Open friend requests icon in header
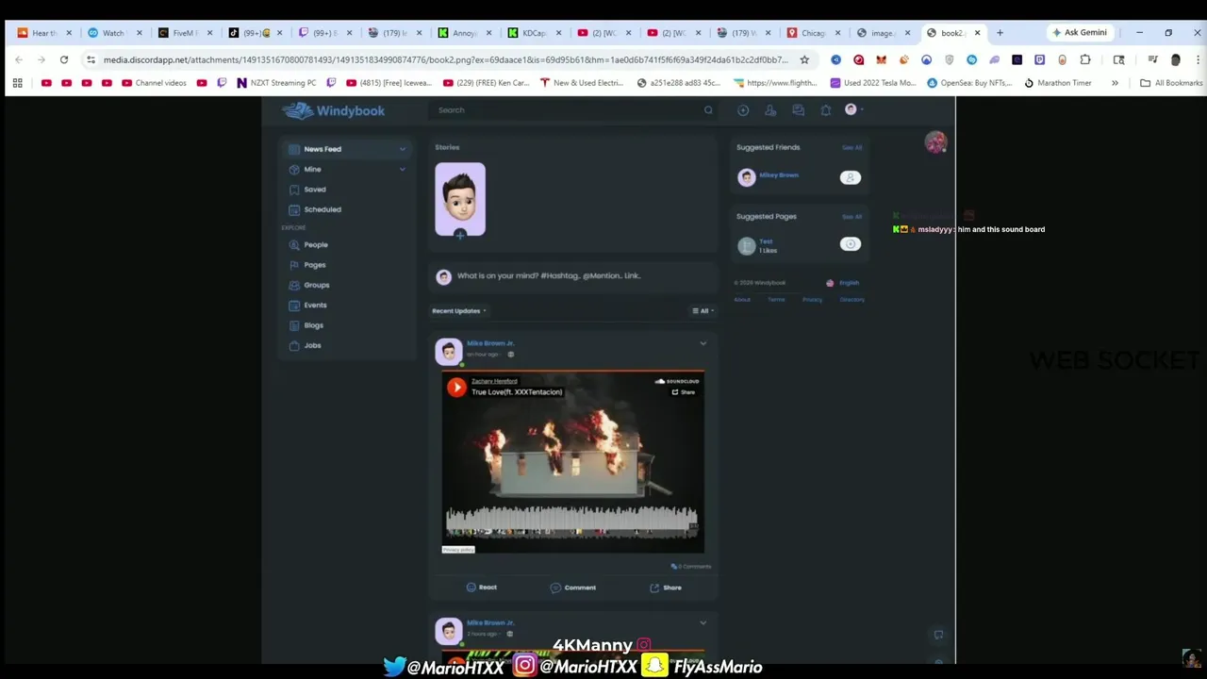Screen dimensions: 1207x679 (x=770, y=110)
